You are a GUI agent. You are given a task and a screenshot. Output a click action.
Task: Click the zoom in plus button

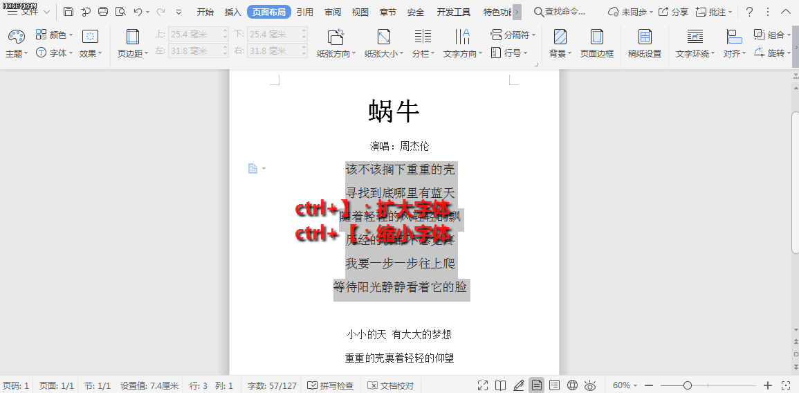[x=768, y=385]
